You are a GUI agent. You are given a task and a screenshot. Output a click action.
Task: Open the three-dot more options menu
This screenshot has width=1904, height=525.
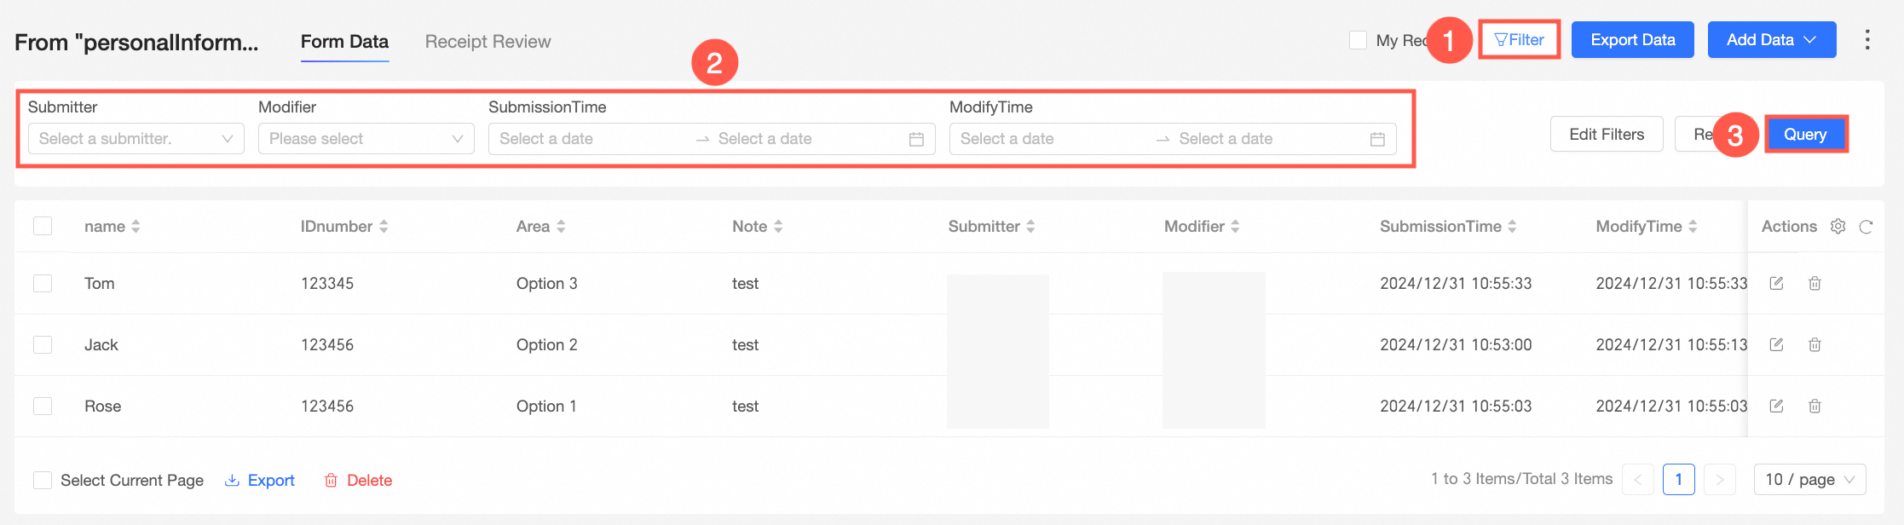pyautogui.click(x=1867, y=40)
